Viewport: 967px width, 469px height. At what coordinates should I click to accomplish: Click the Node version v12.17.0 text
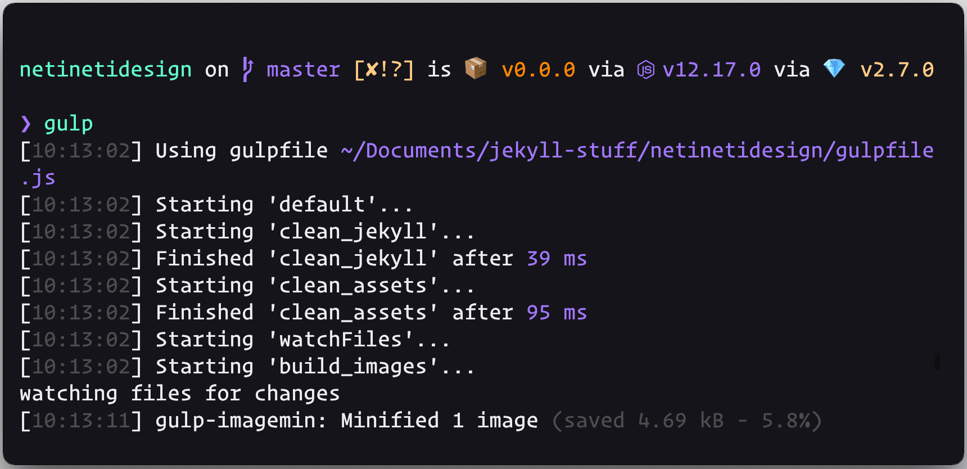(x=712, y=70)
